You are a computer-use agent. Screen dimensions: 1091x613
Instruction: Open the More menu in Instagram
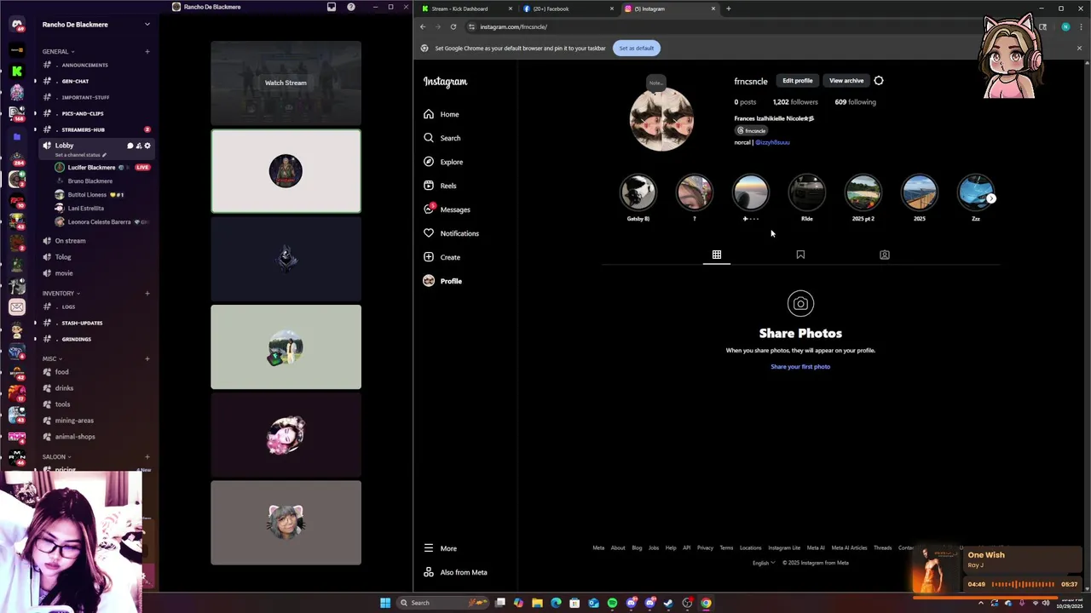tap(441, 548)
